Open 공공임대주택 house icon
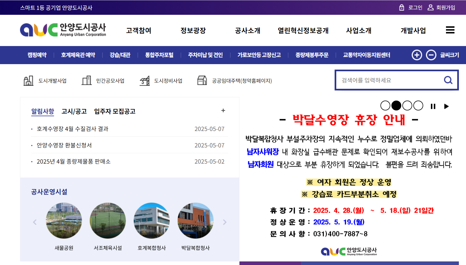Viewport: 466px width, 265px height. coord(202,81)
